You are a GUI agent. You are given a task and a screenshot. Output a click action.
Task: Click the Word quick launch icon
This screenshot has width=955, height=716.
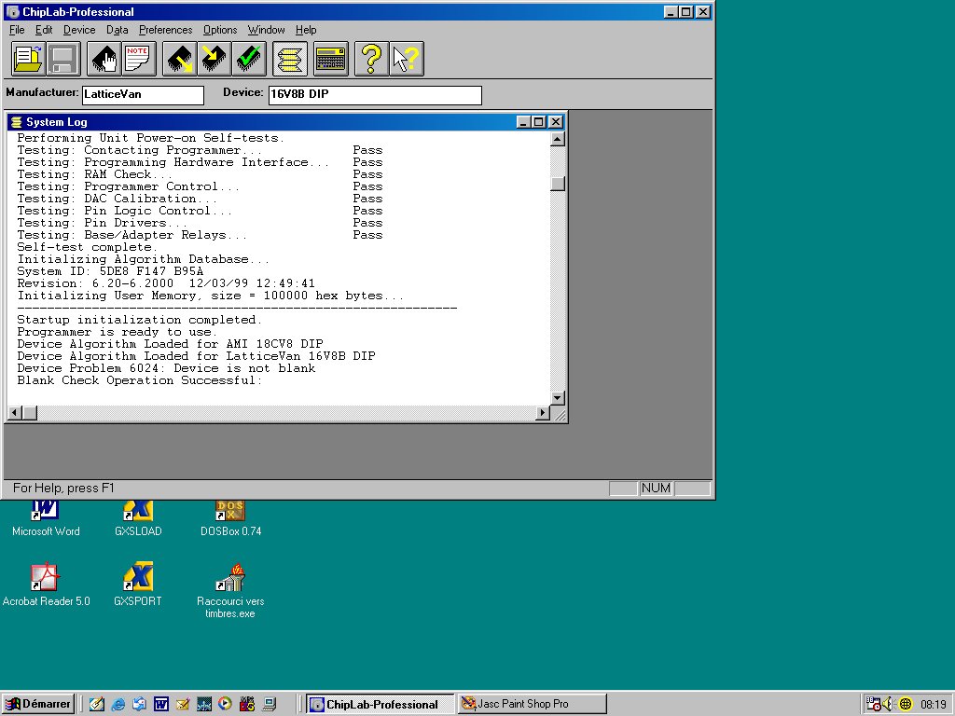click(160, 705)
